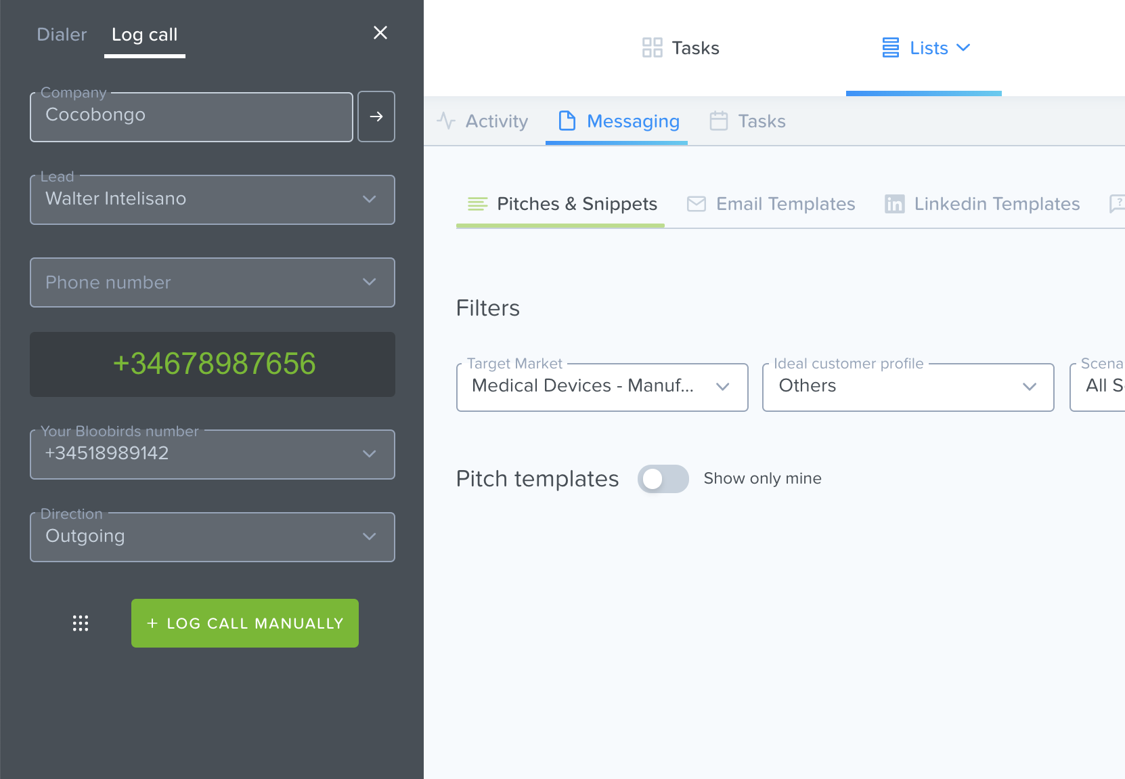Click the Tasks grid icon in top bar

click(x=652, y=47)
